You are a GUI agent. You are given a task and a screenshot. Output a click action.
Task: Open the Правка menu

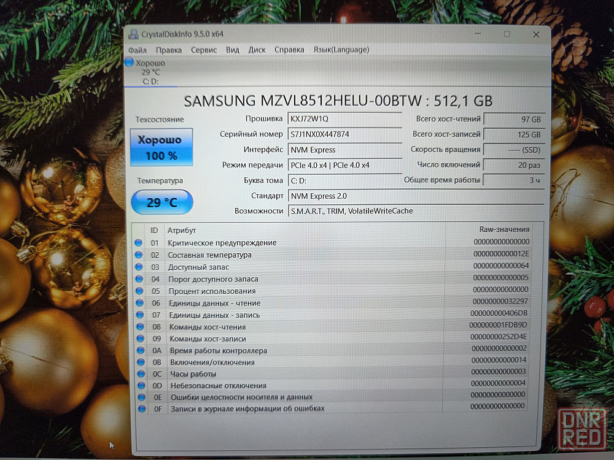click(169, 50)
